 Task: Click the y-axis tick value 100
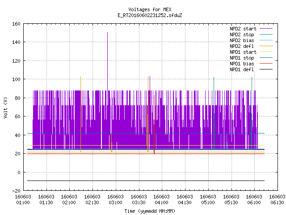(x=16, y=80)
